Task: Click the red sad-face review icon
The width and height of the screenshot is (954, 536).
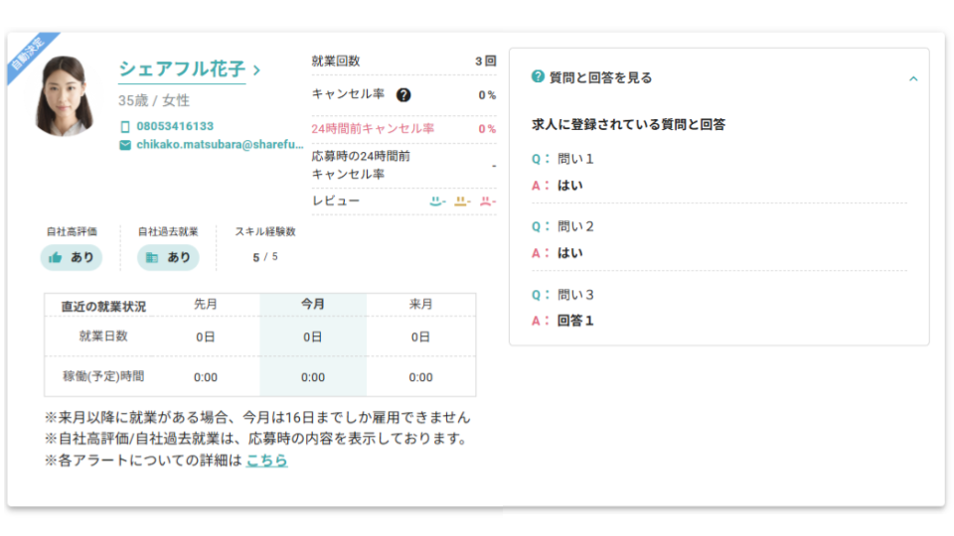Action: [486, 201]
